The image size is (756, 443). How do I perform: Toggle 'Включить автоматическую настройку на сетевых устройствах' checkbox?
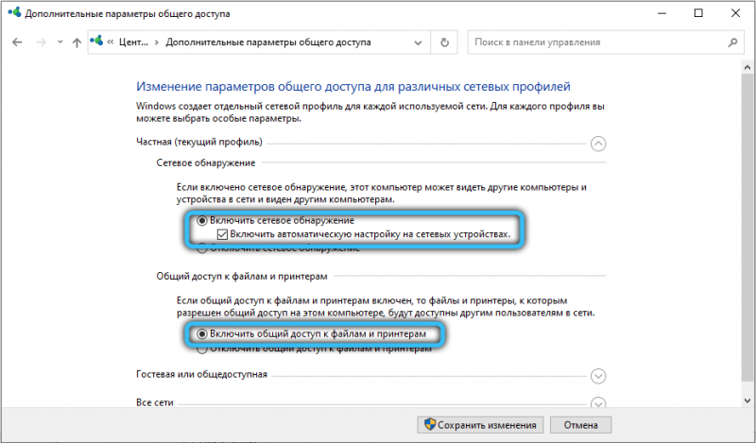[222, 234]
